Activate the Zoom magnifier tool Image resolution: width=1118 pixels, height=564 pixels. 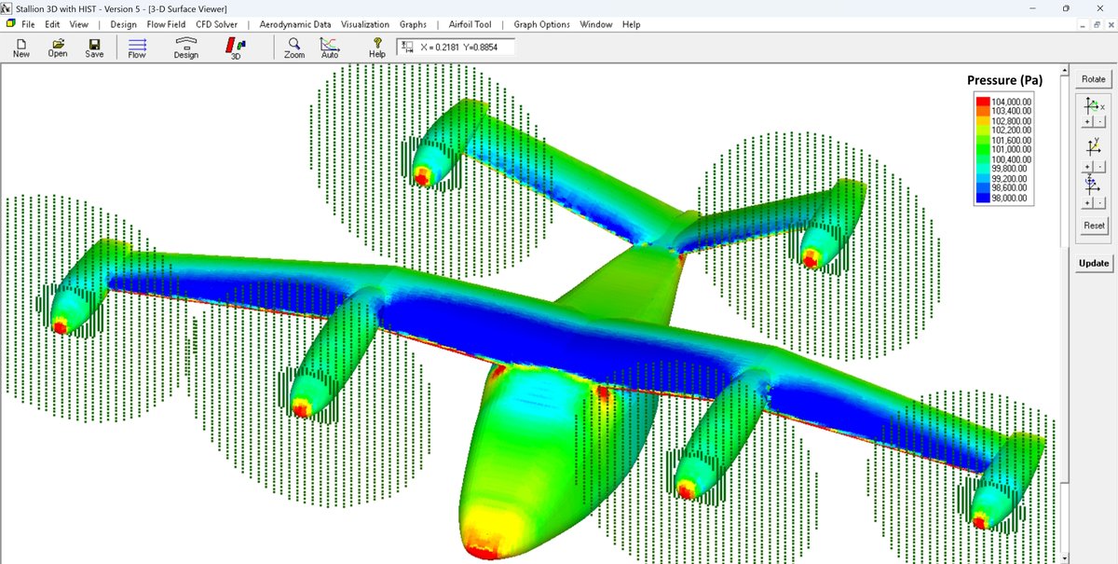tap(294, 44)
